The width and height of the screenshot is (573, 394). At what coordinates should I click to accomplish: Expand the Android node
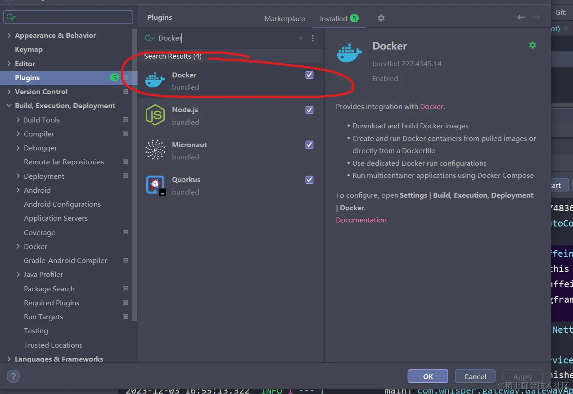[18, 190]
